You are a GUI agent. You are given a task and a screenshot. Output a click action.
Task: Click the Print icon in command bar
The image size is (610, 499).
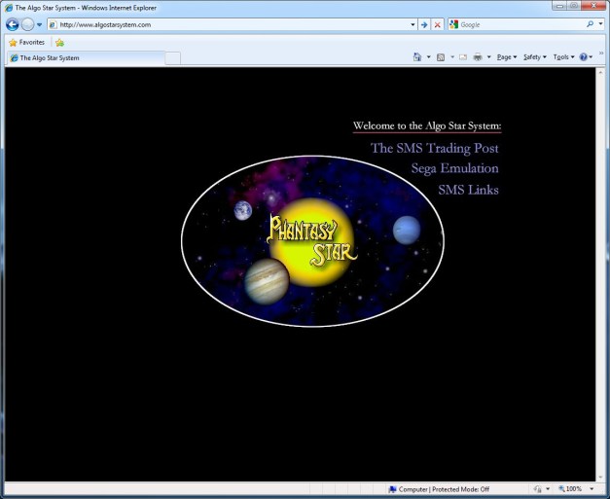pos(478,57)
